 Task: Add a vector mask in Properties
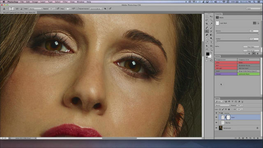click(x=258, y=23)
